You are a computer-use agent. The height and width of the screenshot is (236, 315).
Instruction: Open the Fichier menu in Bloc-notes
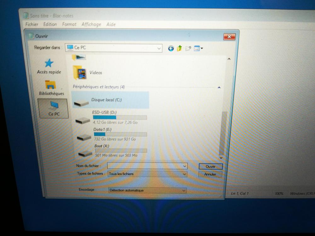pos(31,24)
